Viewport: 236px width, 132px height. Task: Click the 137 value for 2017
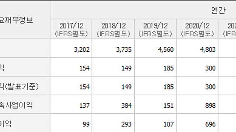coord(84,106)
